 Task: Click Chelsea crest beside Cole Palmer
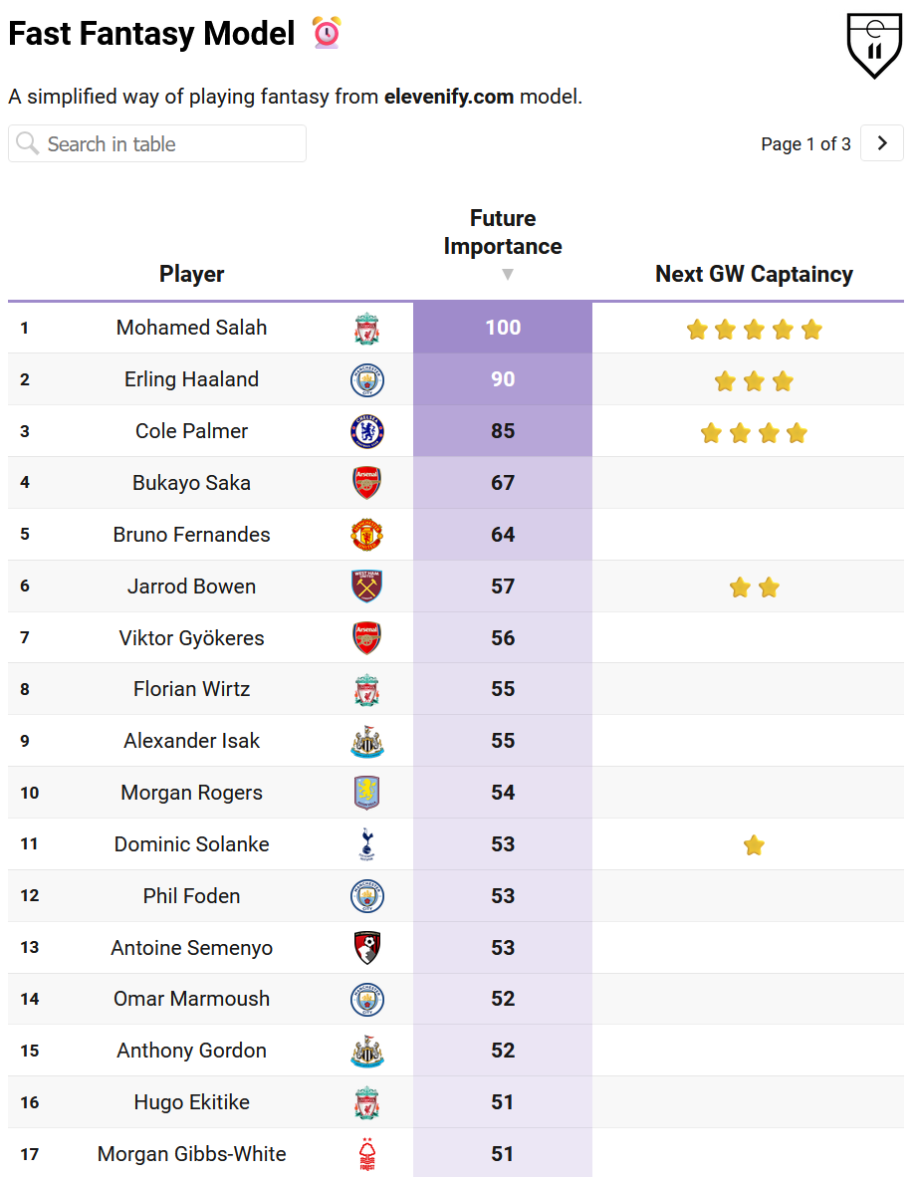(367, 431)
